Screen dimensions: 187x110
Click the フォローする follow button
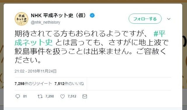pyautogui.click(x=145, y=19)
